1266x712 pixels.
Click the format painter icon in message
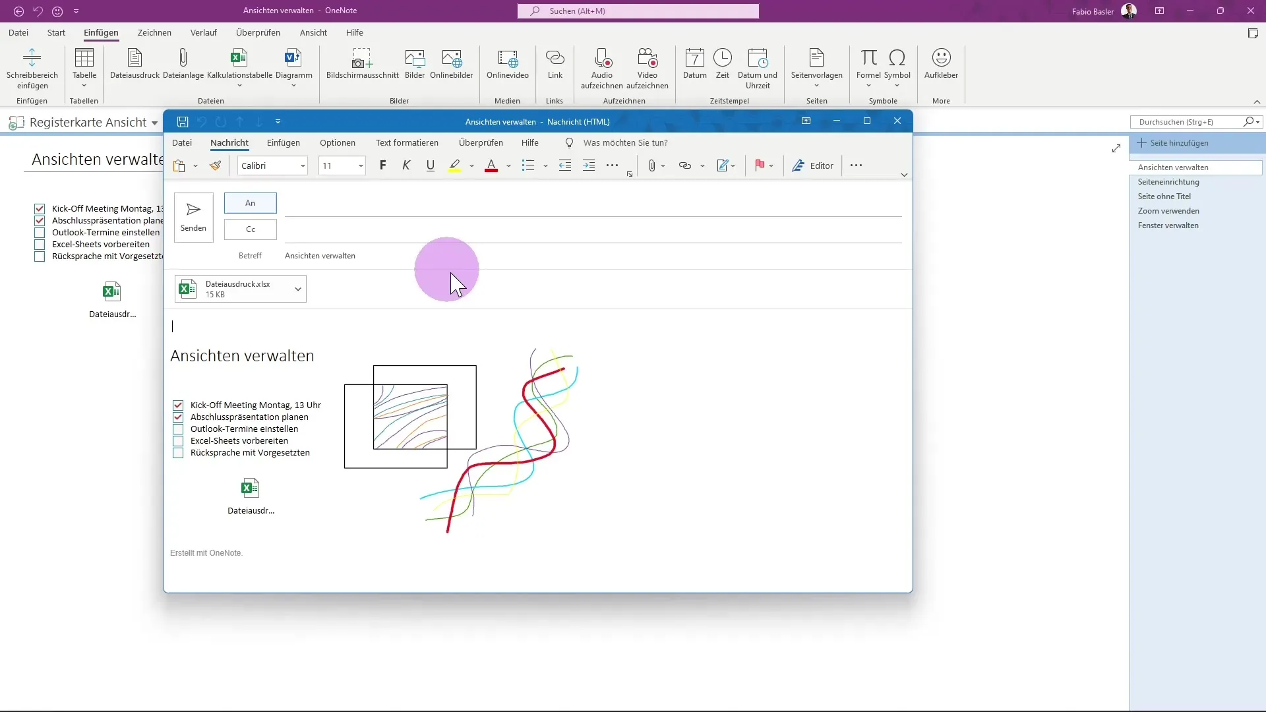click(215, 165)
